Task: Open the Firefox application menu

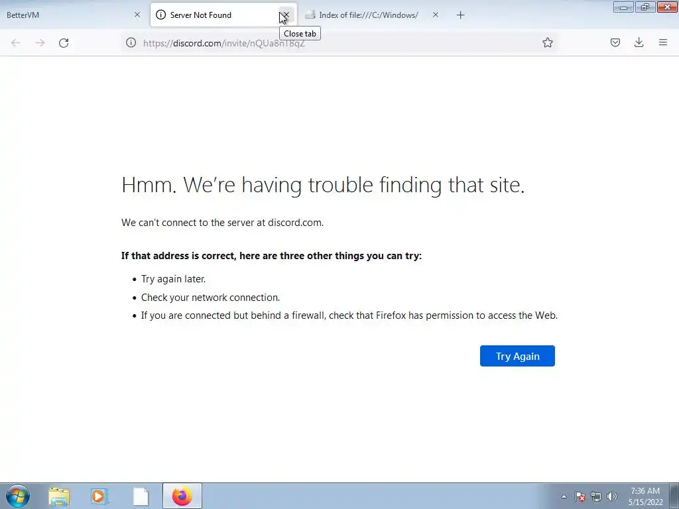Action: [662, 42]
